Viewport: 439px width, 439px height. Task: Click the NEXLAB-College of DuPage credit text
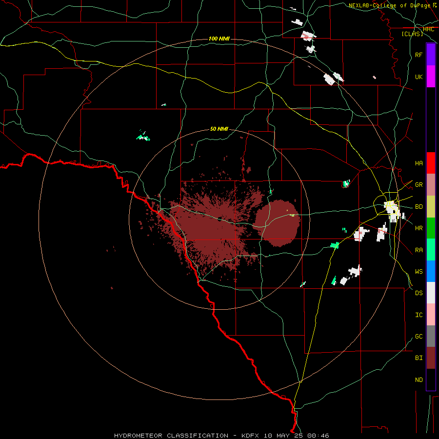[x=389, y=5]
